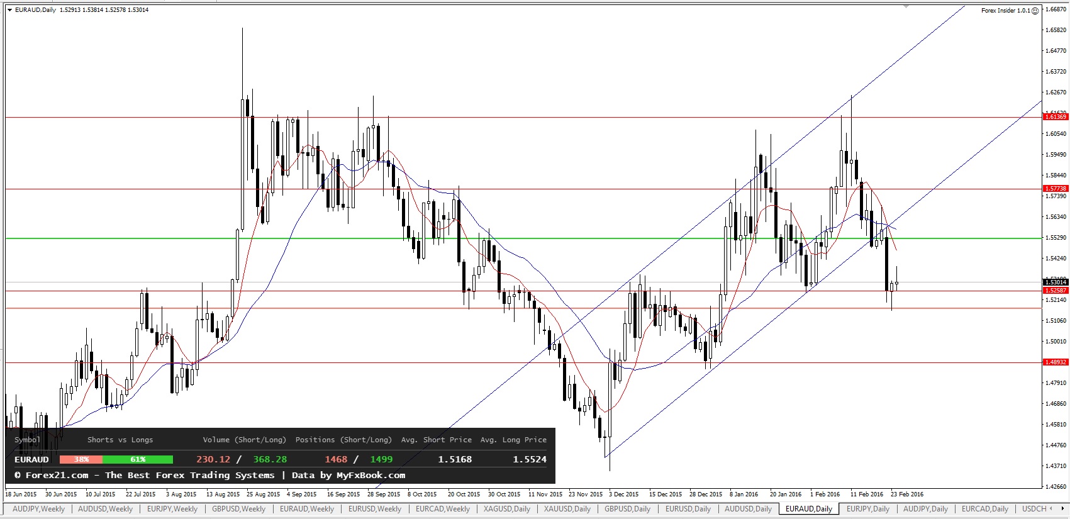This screenshot has width=1070, height=519.
Task: Click the Forex21.com credit text
Action: (57, 476)
